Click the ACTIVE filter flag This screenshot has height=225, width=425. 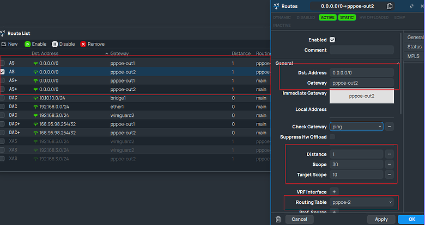click(327, 17)
